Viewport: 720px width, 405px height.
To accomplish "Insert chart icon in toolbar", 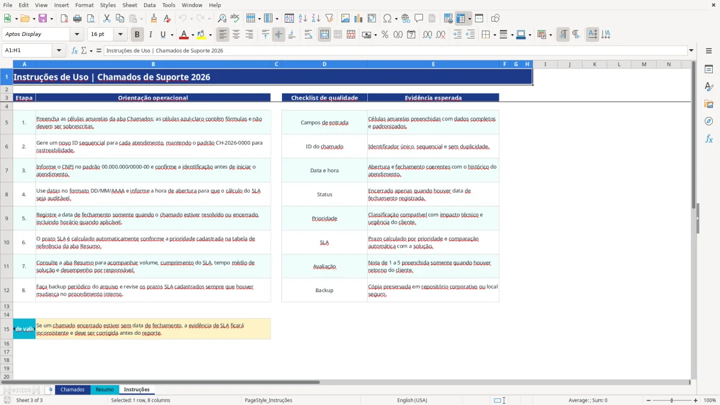I will click(x=359, y=19).
